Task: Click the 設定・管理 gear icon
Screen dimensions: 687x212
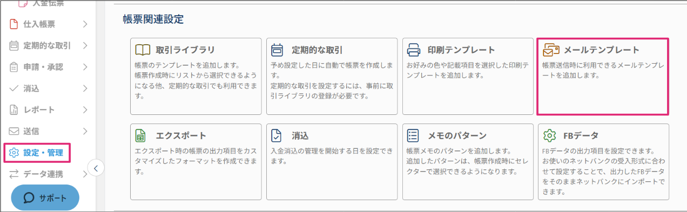Action: coord(14,153)
